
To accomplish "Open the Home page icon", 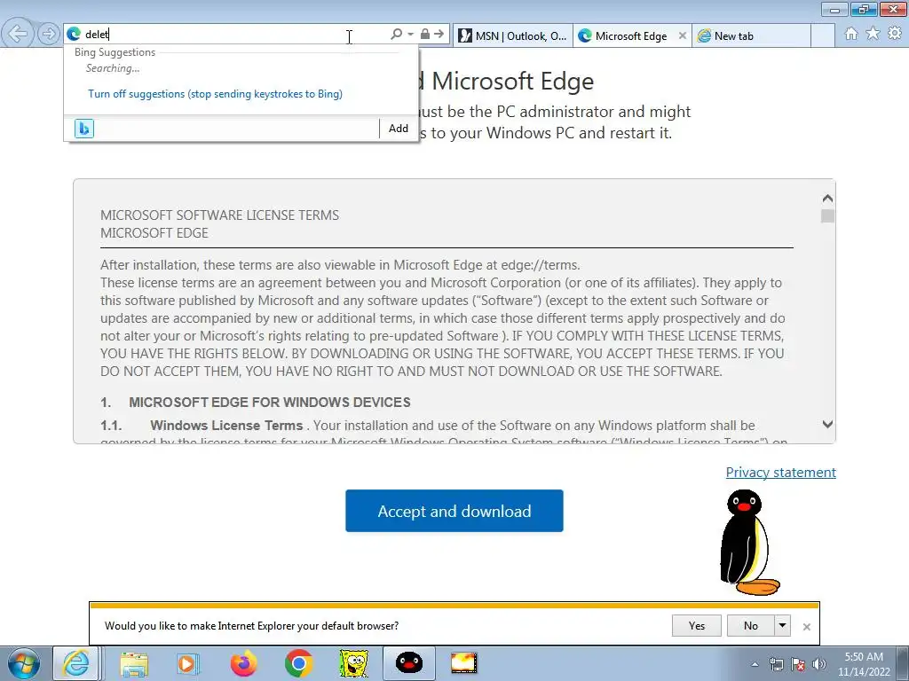I will coord(851,35).
